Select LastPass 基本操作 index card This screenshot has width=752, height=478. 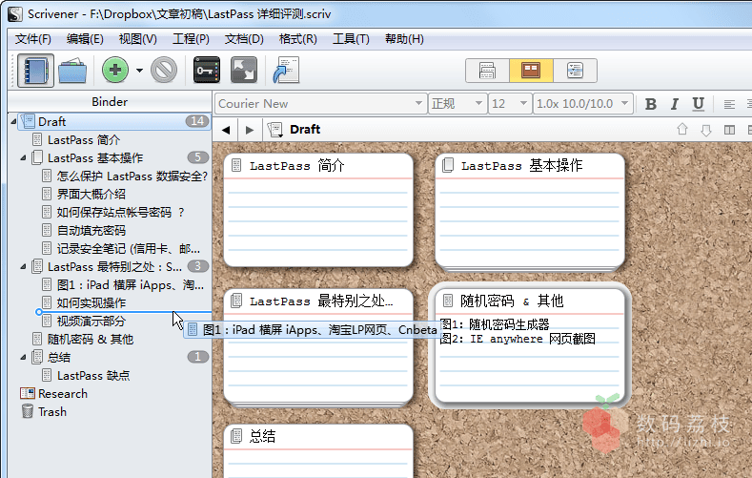530,210
